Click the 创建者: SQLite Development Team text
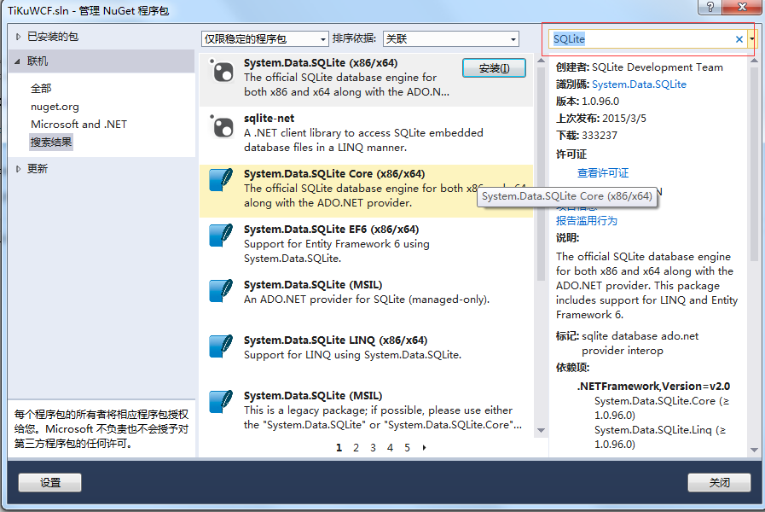The height and width of the screenshot is (512, 765). (x=639, y=67)
